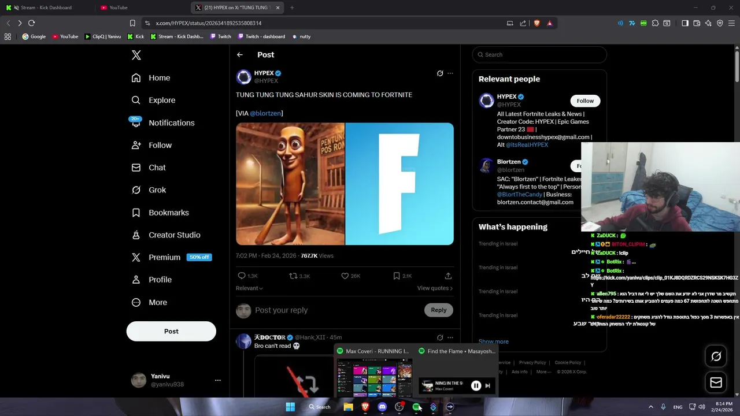The width and height of the screenshot is (740, 416).
Task: Open the Brave Wallet icon
Action: click(697, 23)
